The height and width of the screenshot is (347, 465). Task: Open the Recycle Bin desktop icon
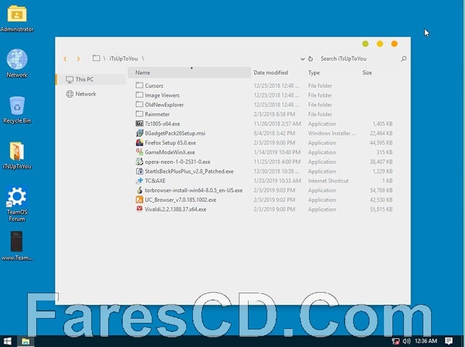coord(17,106)
